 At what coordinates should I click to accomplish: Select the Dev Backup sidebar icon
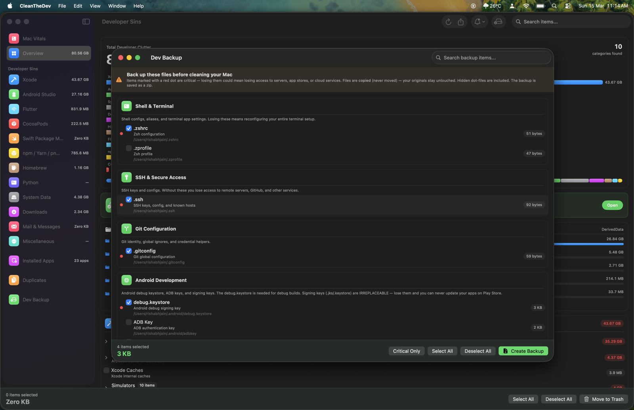tap(14, 299)
